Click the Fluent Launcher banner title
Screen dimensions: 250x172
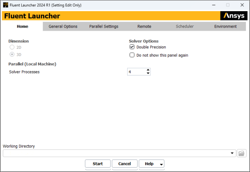[32, 16]
